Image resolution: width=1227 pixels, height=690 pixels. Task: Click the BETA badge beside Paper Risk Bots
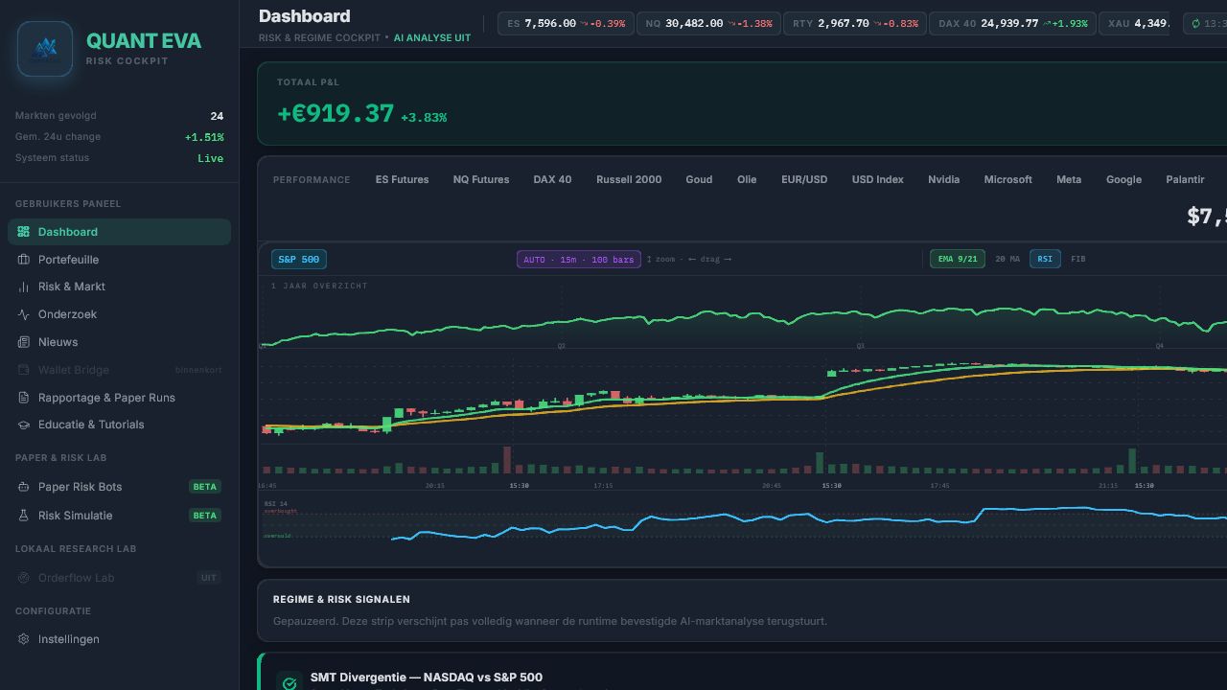tap(205, 487)
